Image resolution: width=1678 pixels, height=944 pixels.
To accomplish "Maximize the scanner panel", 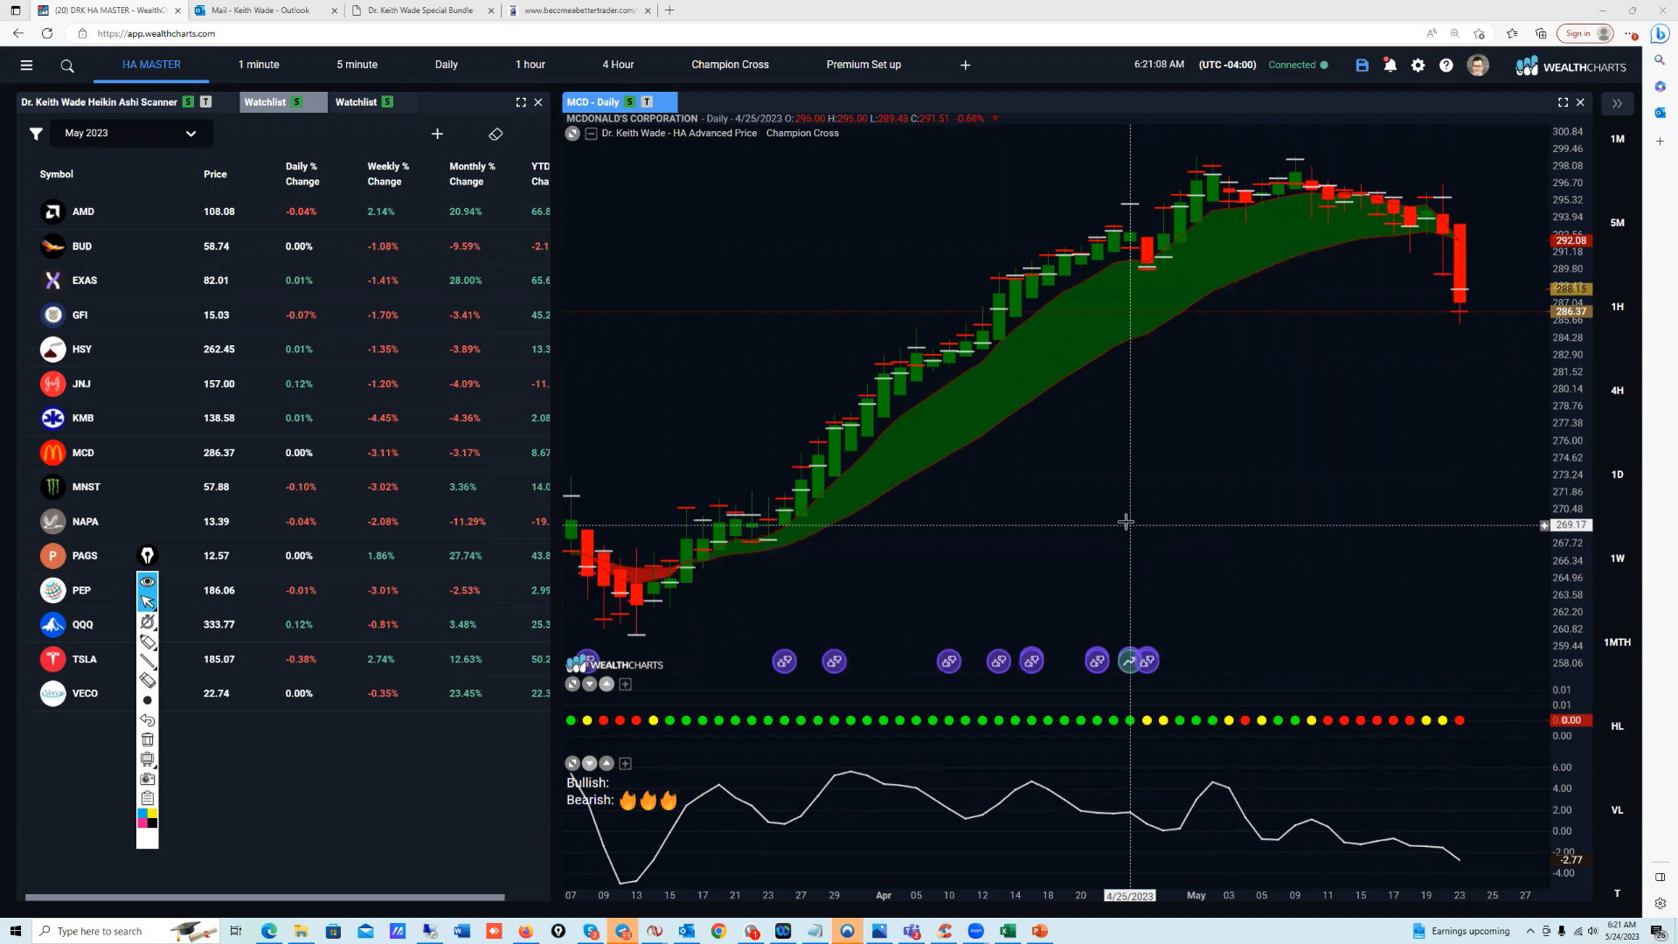I will (521, 102).
